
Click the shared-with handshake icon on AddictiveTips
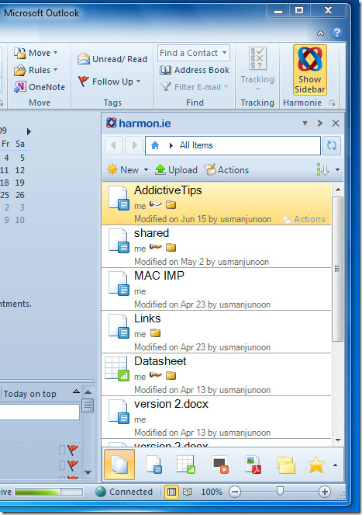156,204
